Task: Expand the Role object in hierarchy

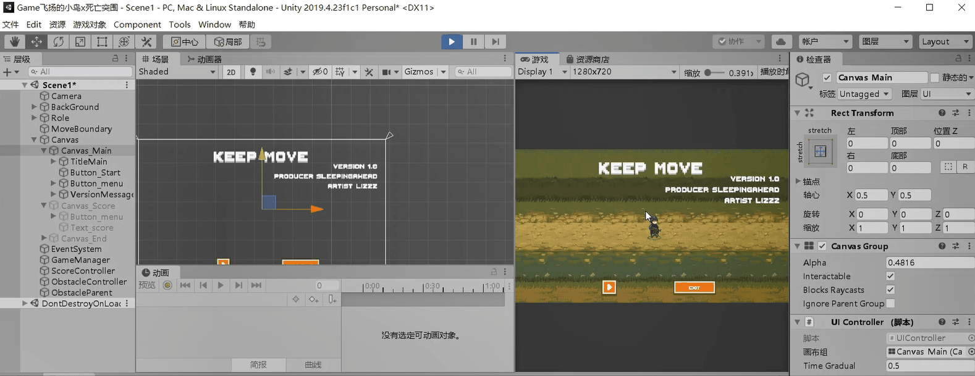Action: [x=35, y=118]
